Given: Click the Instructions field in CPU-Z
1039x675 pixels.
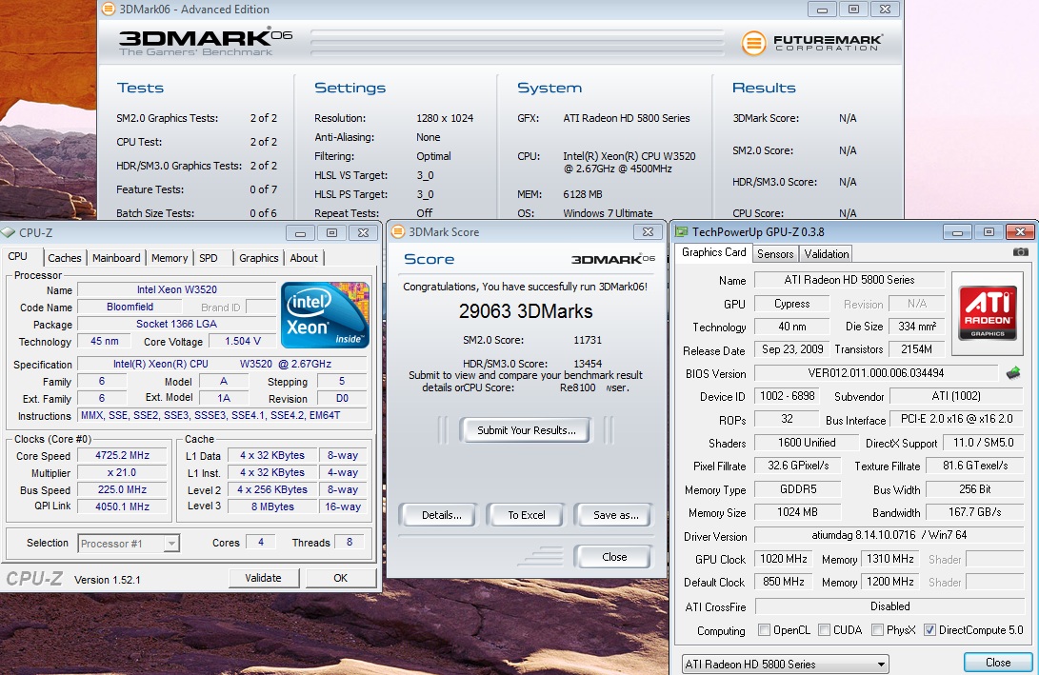Looking at the screenshot, I should 222,415.
